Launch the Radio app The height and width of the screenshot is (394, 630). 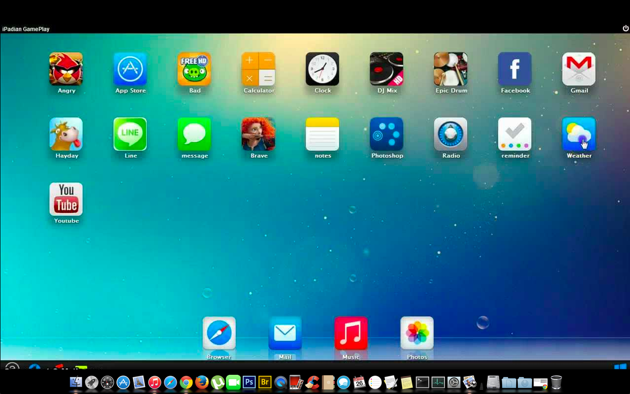click(x=451, y=134)
